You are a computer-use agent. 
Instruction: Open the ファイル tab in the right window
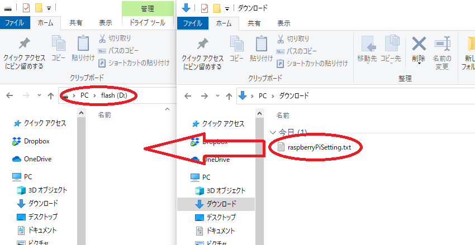(192, 23)
